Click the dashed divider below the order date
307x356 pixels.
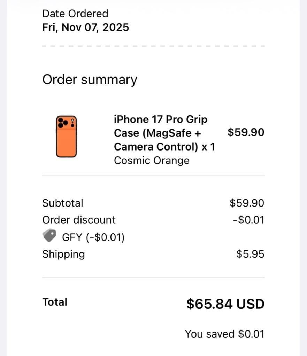(153, 46)
